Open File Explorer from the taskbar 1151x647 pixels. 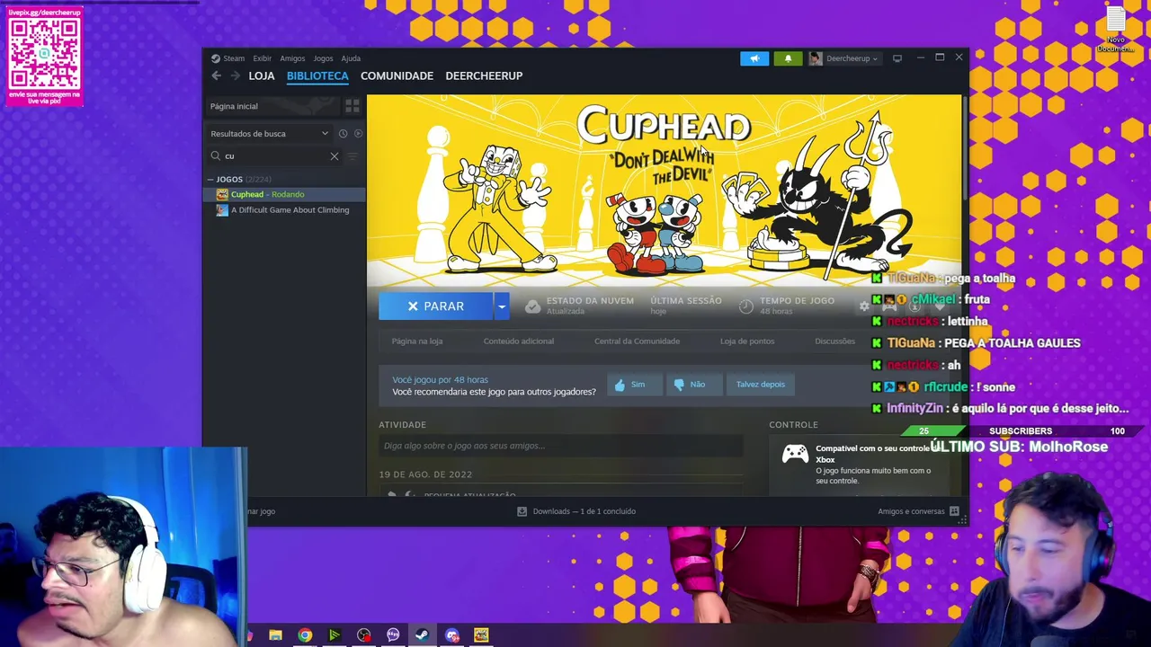pos(275,635)
